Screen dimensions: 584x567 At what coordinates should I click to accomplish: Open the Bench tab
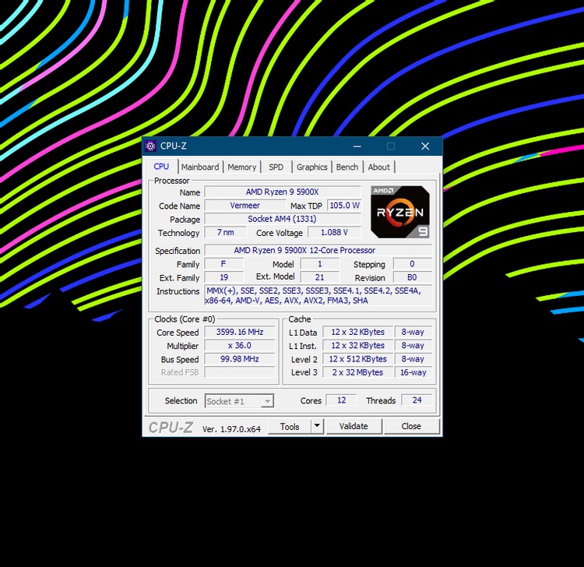[347, 167]
